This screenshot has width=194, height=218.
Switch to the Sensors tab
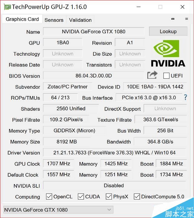(54, 20)
